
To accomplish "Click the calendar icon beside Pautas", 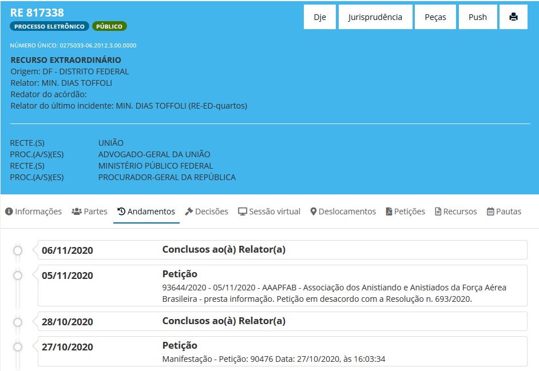I will (490, 212).
